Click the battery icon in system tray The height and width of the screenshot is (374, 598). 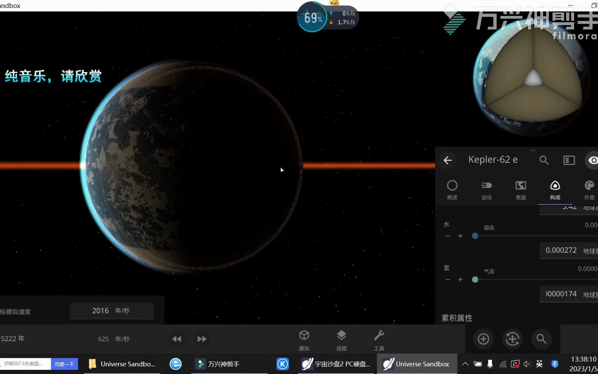pos(478,364)
